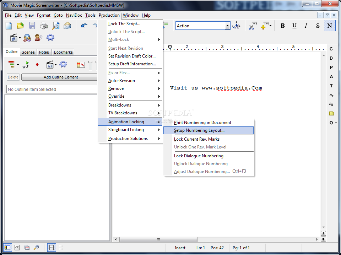This screenshot has height=255, width=341.
Task: Click the page-down double arrow button at bottom right
Action: point(323,239)
